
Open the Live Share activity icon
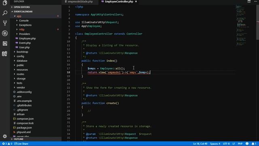[5, 54]
